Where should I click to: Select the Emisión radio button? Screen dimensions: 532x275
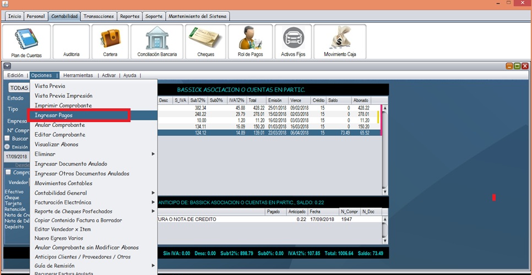pyautogui.click(x=8, y=147)
